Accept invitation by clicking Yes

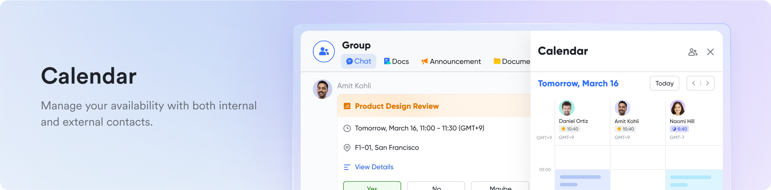(372, 186)
